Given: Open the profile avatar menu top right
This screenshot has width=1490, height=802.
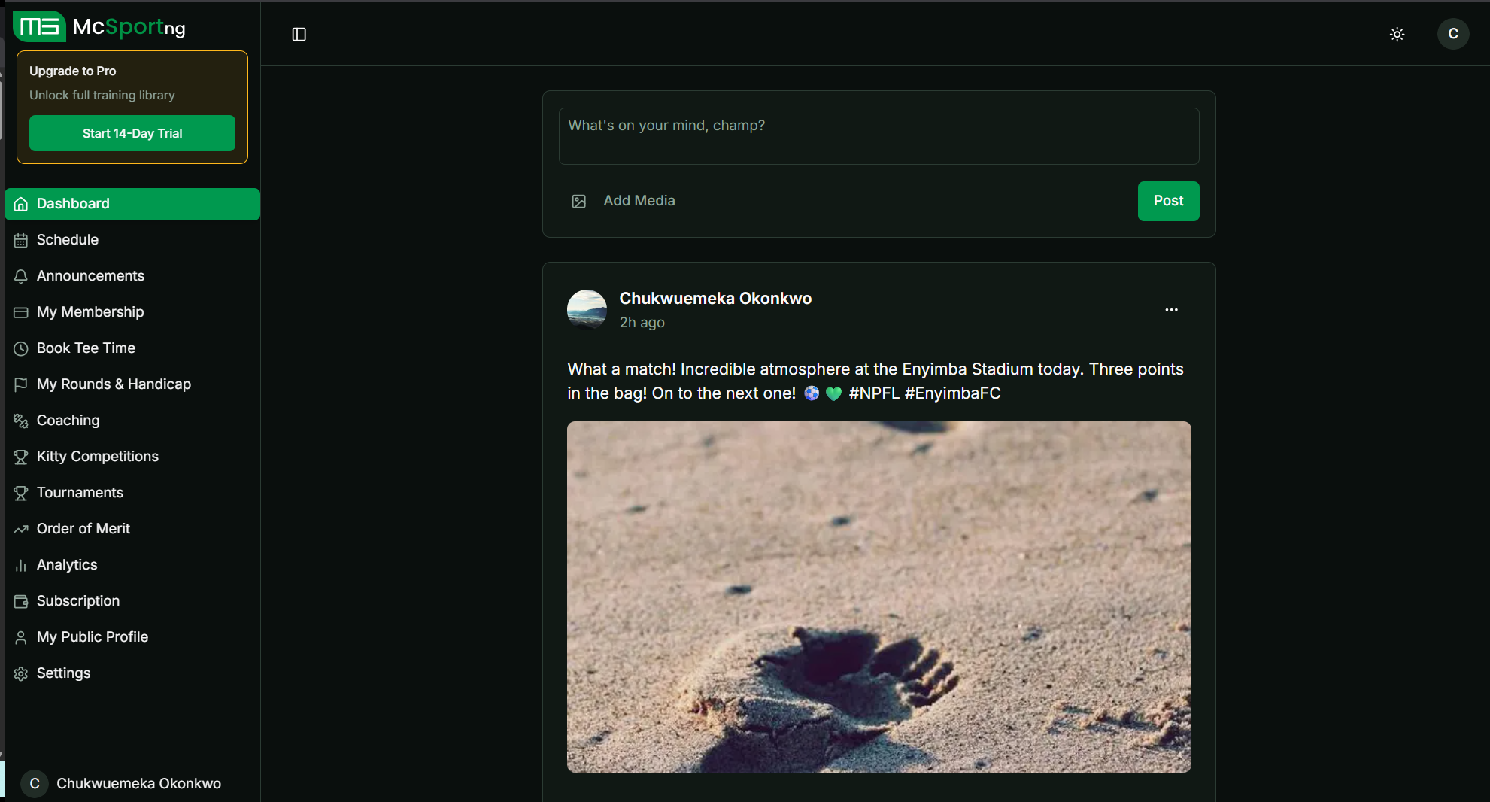Looking at the screenshot, I should [1452, 34].
